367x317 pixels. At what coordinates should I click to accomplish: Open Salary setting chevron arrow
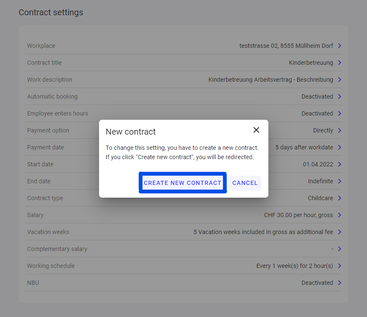[x=339, y=215]
